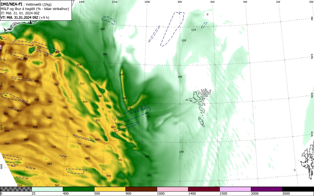Click the CAPE value '371' on the map
314x196 pixels.
coord(149,175)
